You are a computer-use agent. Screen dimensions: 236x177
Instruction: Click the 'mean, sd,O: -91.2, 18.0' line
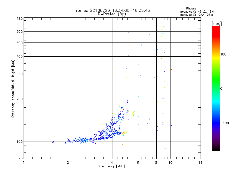(x=196, y=12)
